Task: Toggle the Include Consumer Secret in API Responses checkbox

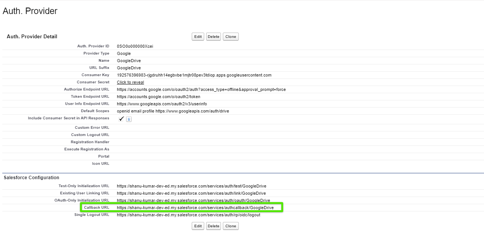Action: (121, 119)
